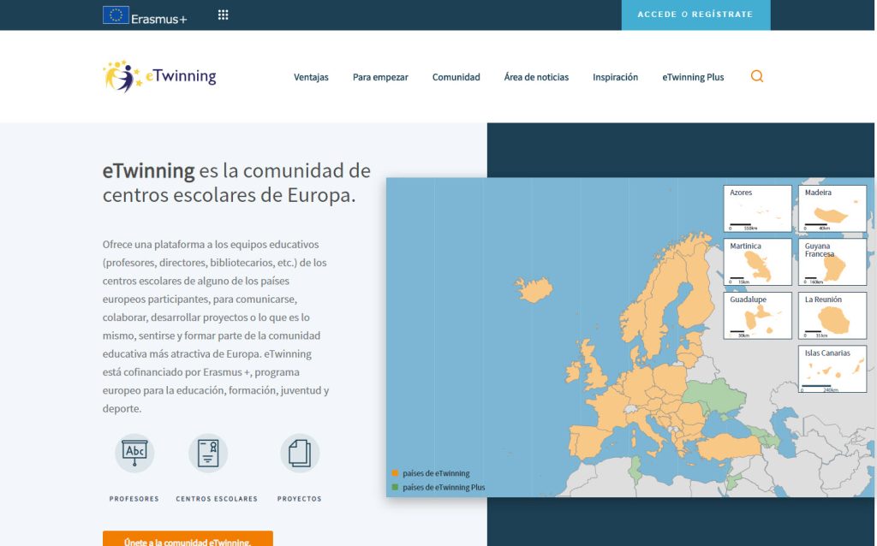877x546 pixels.
Task: Click the Proyectos documents icon
Action: click(x=300, y=453)
